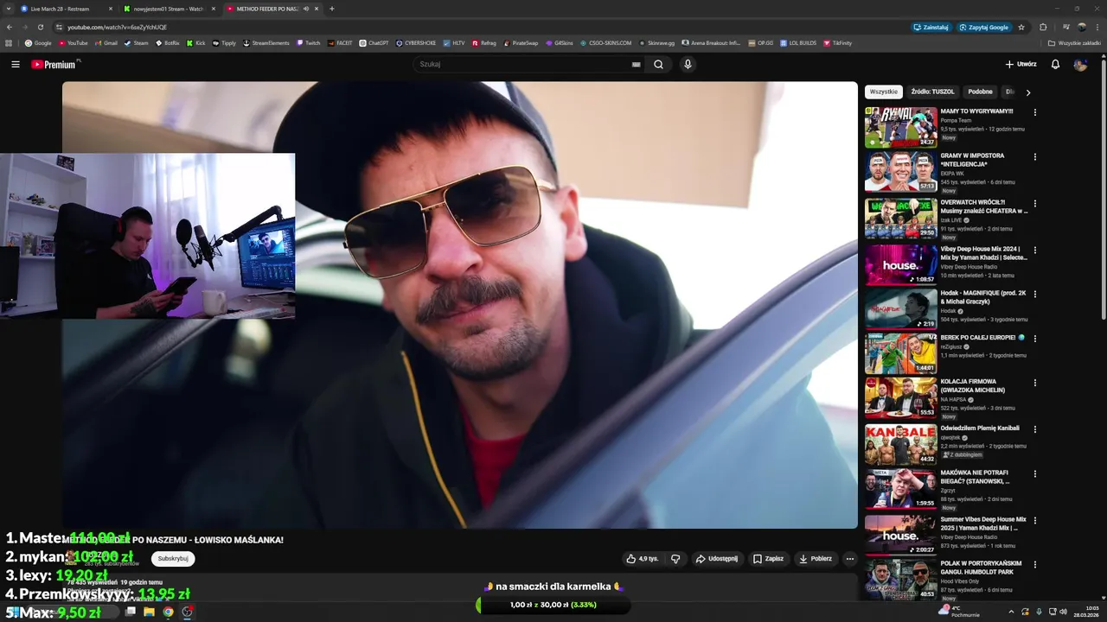Open options for MAMY TO WYGRYWAMY video
The width and height of the screenshot is (1107, 622).
(1034, 112)
